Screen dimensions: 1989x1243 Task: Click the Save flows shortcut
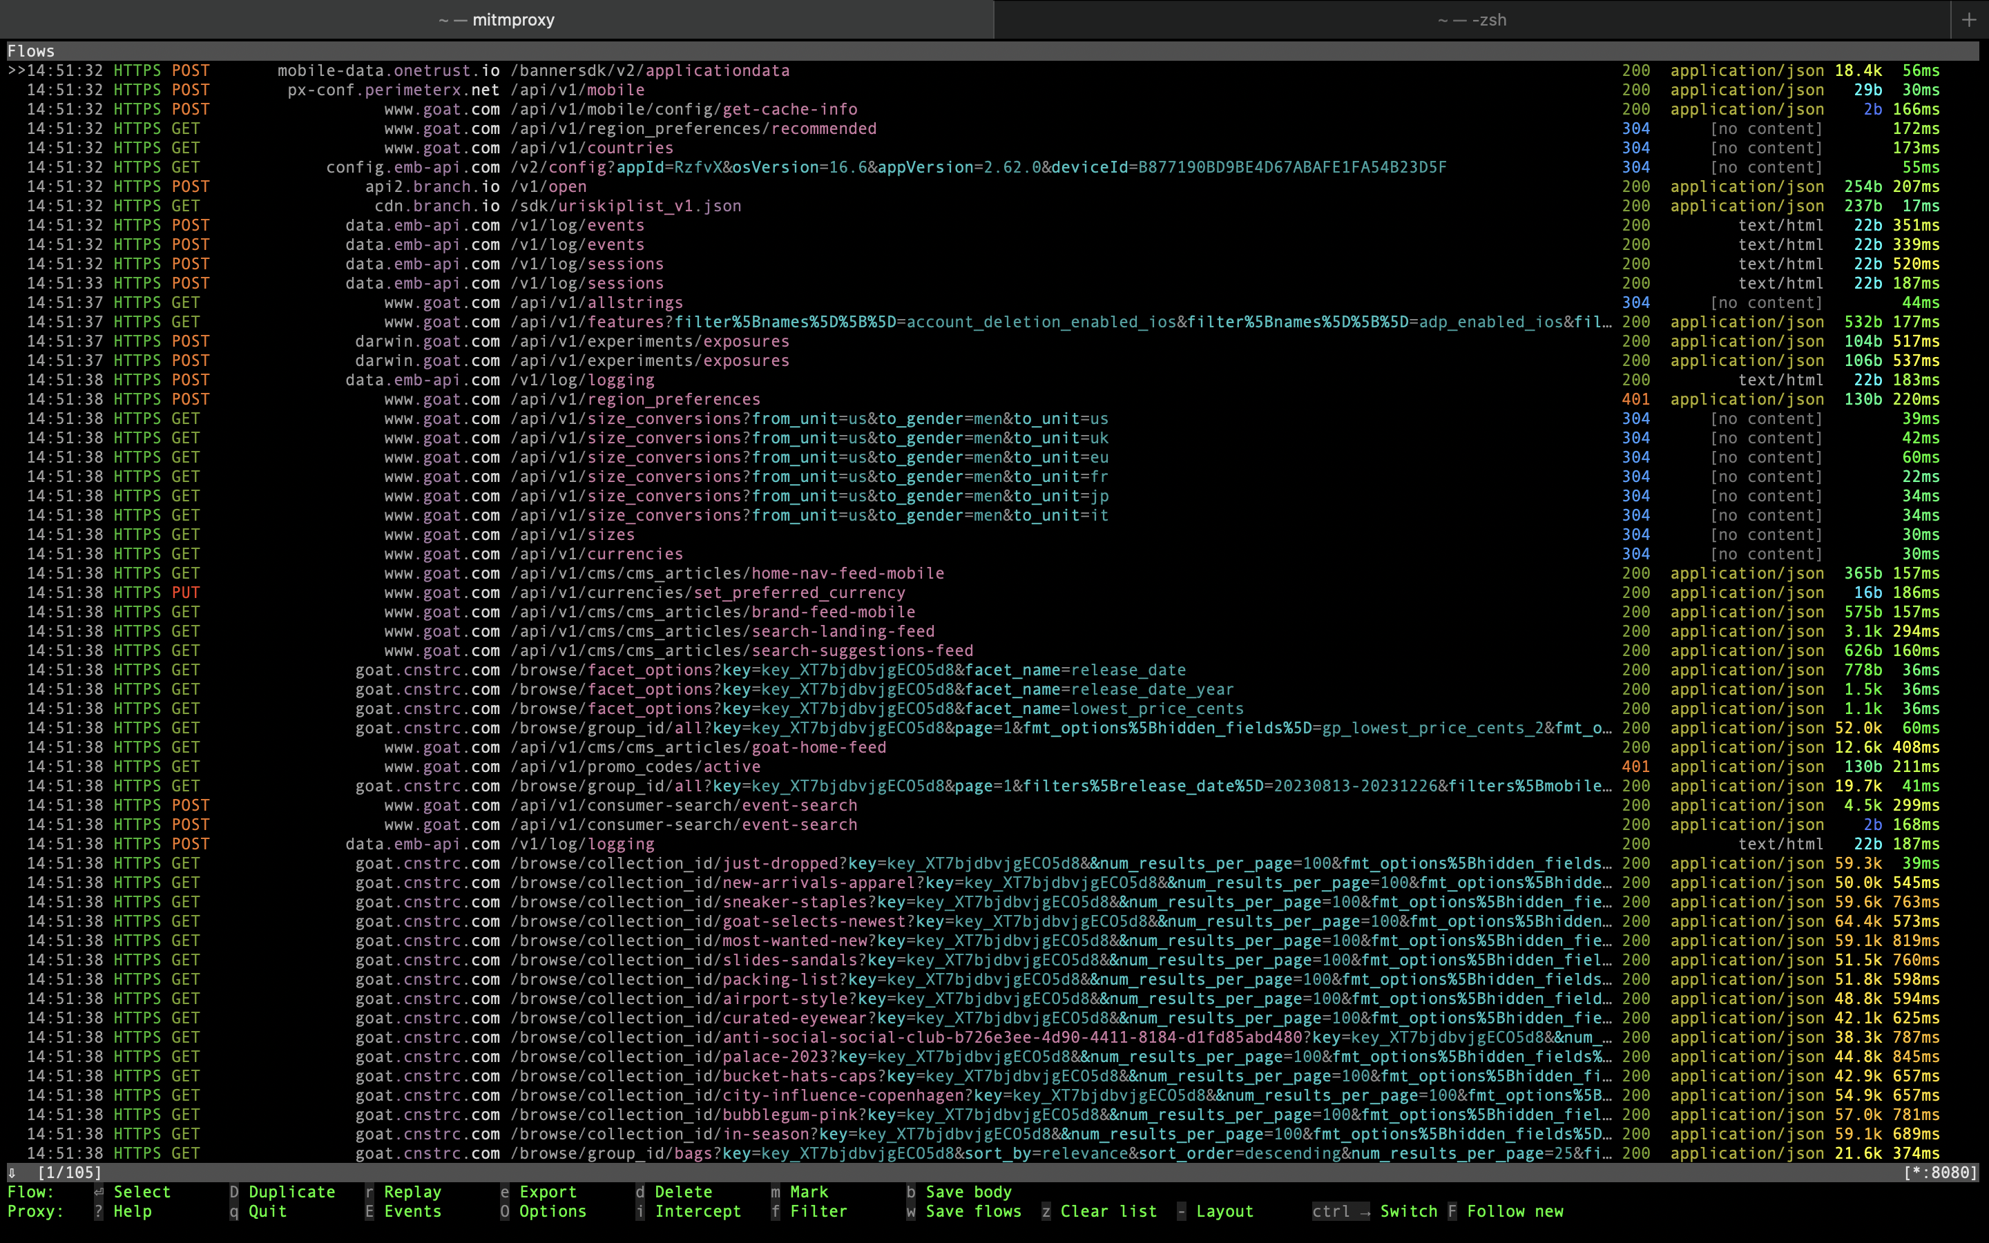(963, 1211)
